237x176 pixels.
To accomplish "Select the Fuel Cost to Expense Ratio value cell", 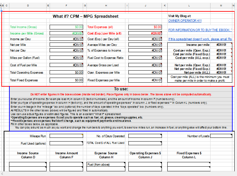I will (x=145, y=58).
